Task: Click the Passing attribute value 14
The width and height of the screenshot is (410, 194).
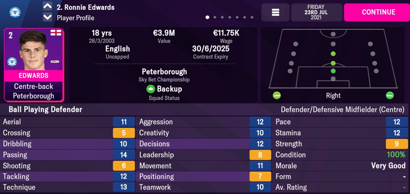Action: [124, 155]
